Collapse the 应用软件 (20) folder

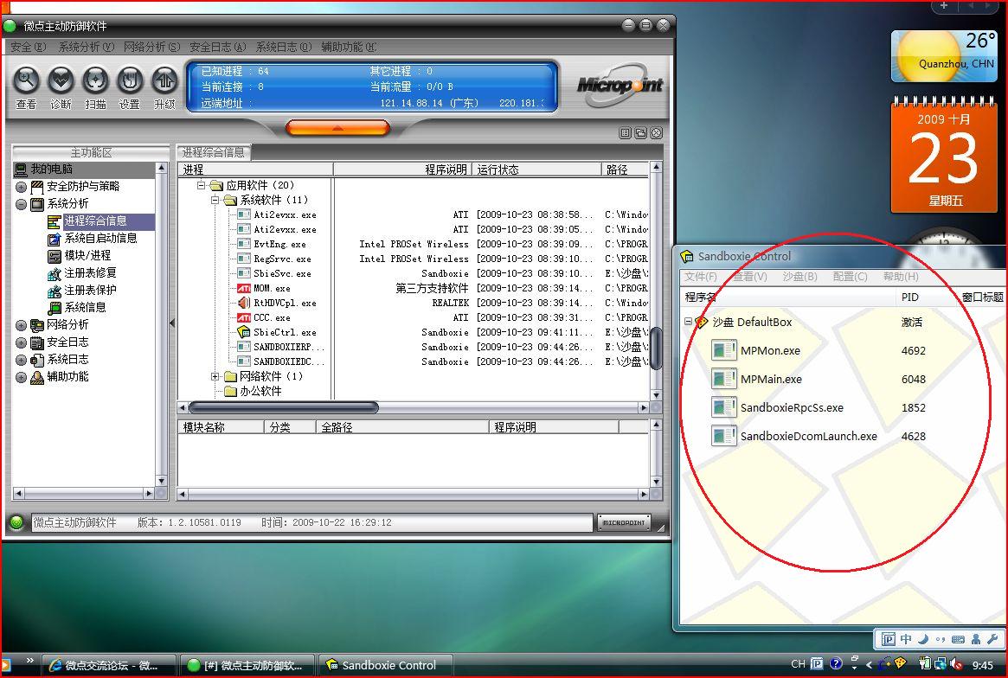click(x=201, y=185)
